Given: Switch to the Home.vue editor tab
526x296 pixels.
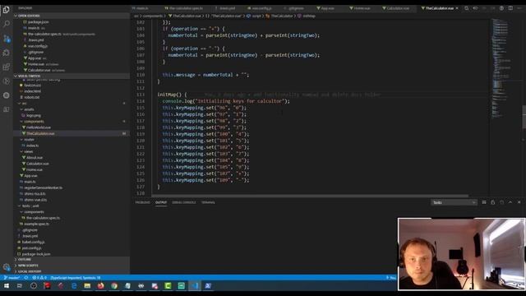Looking at the screenshot, I should pyautogui.click(x=361, y=8).
